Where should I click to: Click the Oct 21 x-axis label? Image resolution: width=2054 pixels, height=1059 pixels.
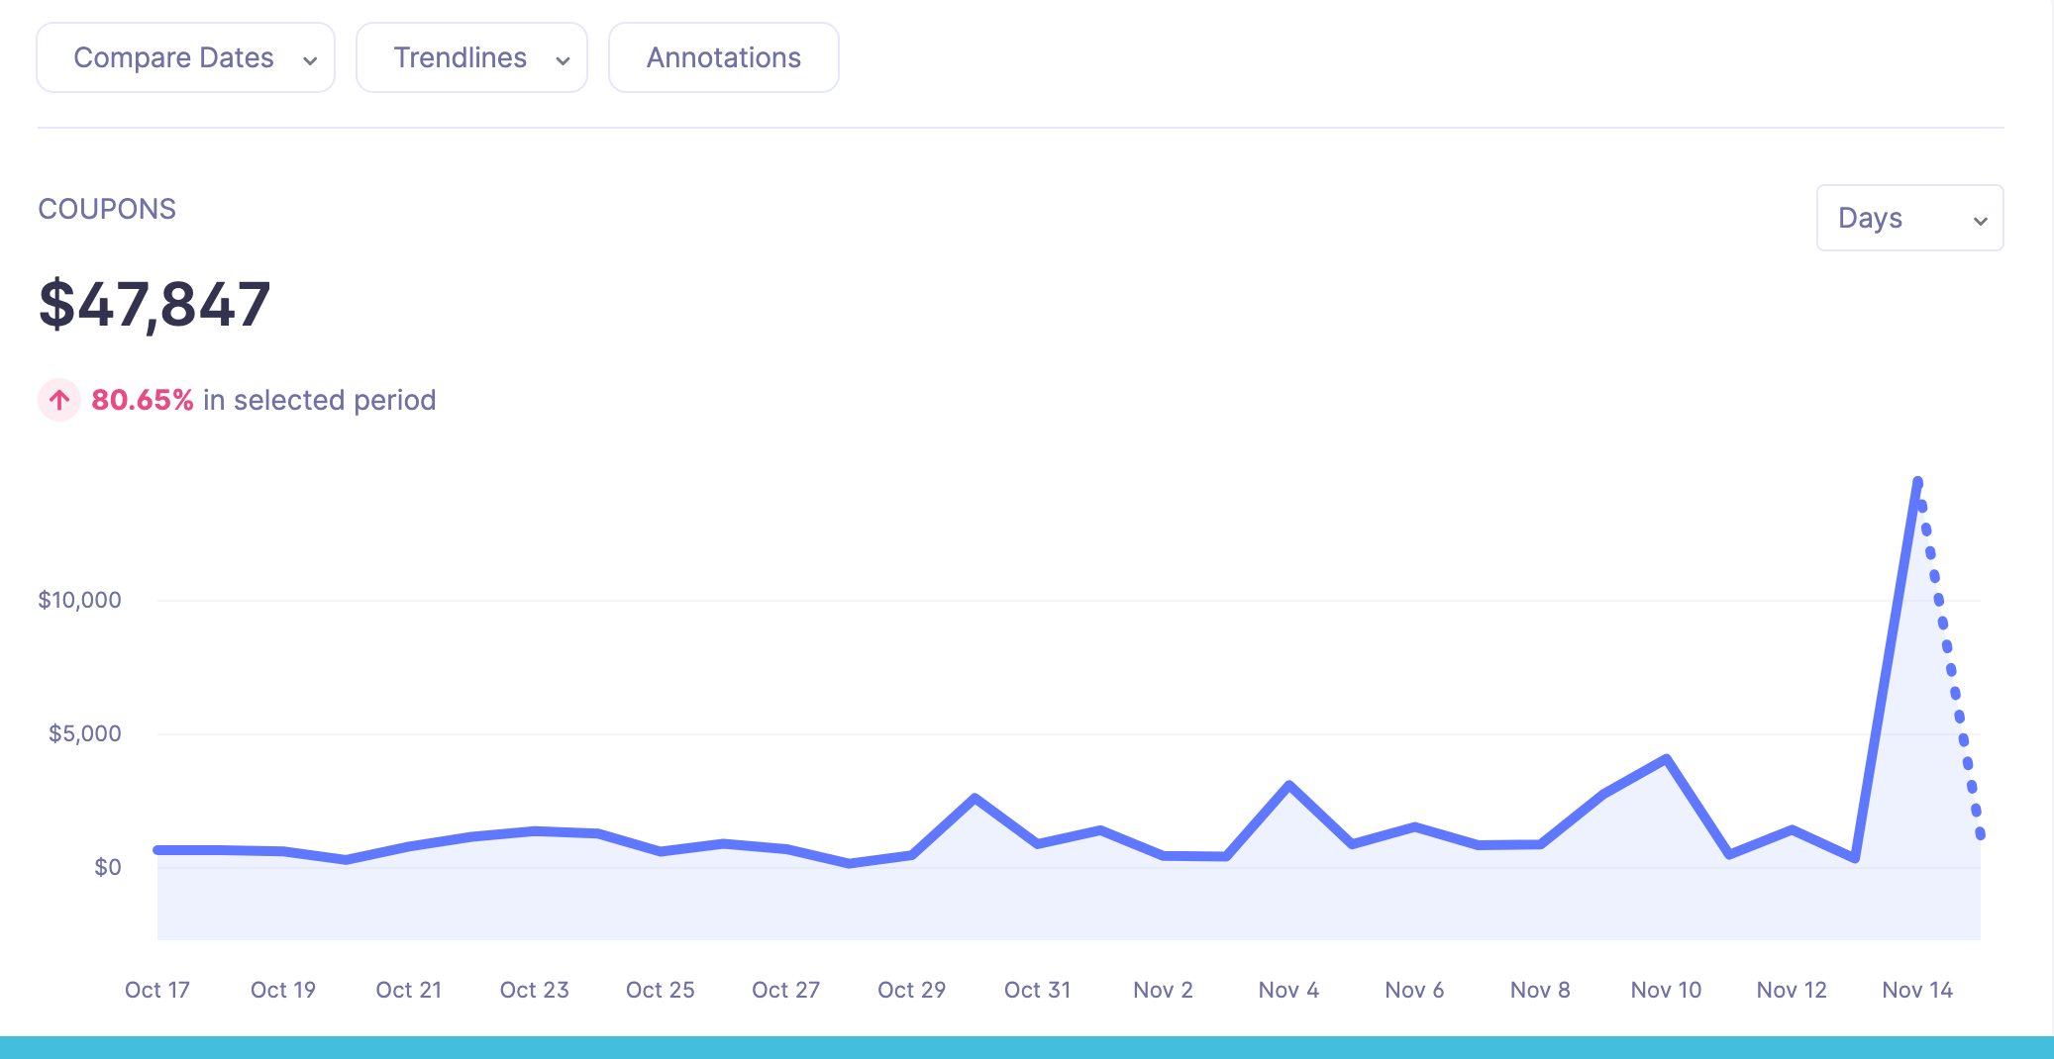point(409,990)
